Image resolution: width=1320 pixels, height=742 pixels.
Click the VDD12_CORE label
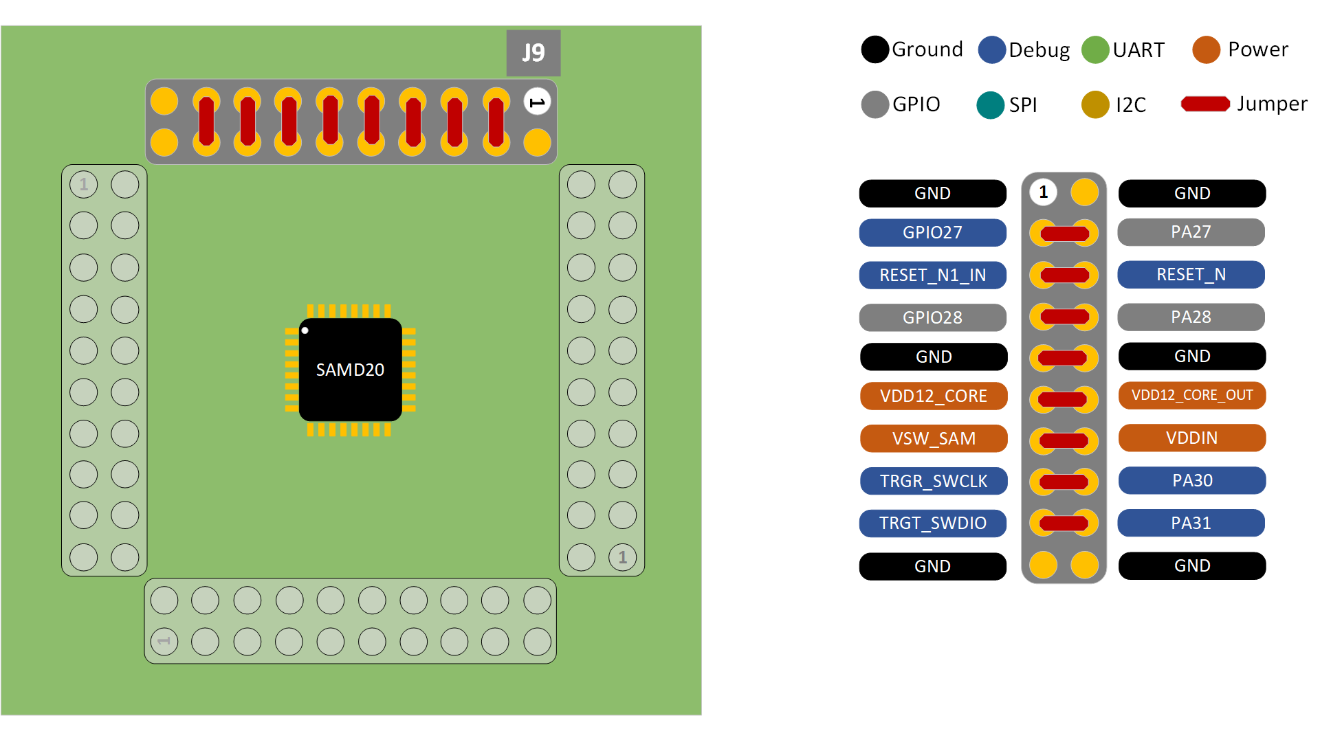tap(933, 396)
